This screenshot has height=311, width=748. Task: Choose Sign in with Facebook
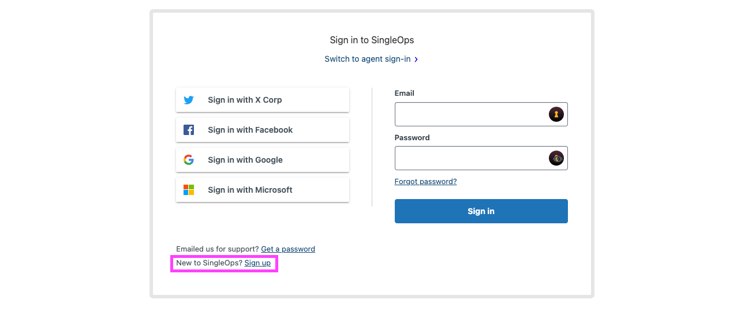(263, 130)
